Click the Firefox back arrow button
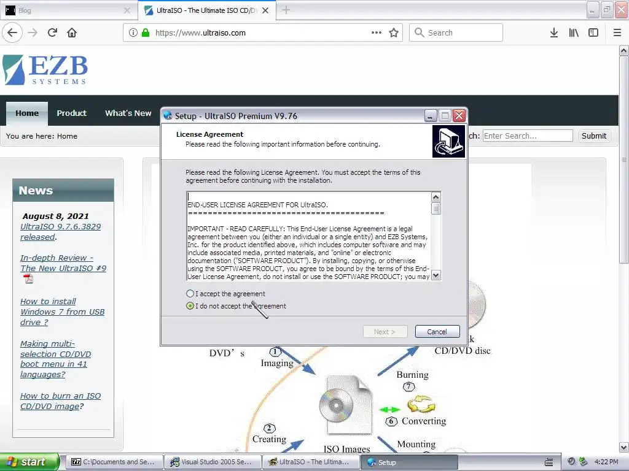 [x=12, y=33]
